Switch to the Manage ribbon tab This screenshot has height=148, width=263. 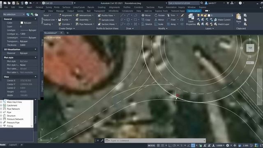point(60,11)
